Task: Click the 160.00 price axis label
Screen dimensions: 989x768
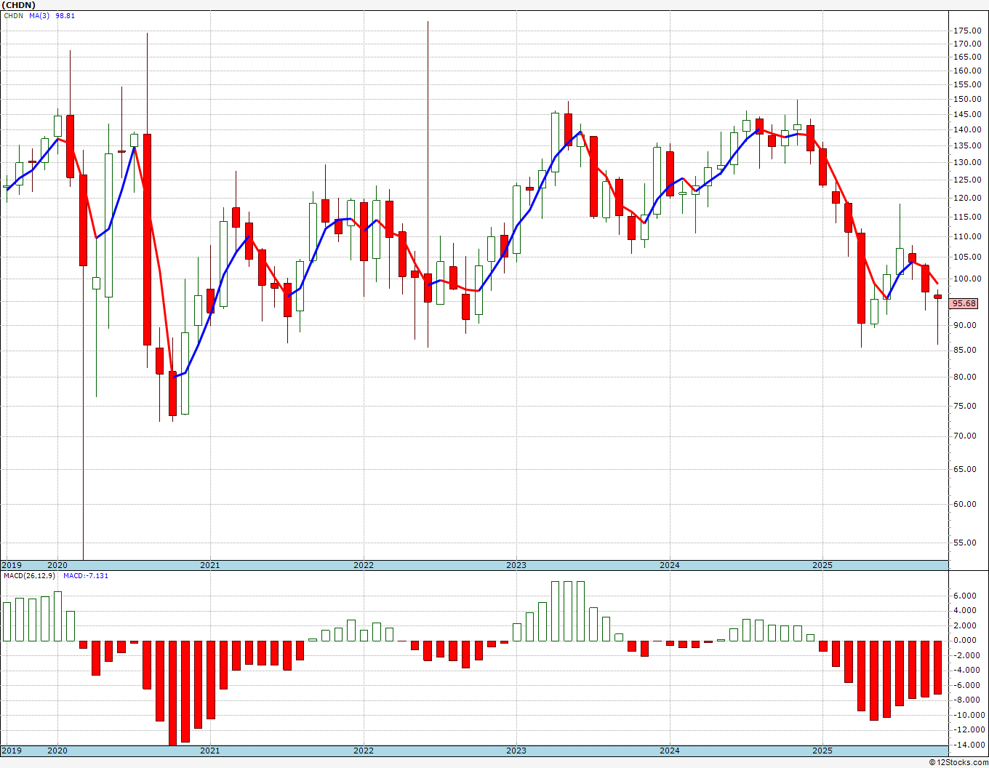Action: 966,71
